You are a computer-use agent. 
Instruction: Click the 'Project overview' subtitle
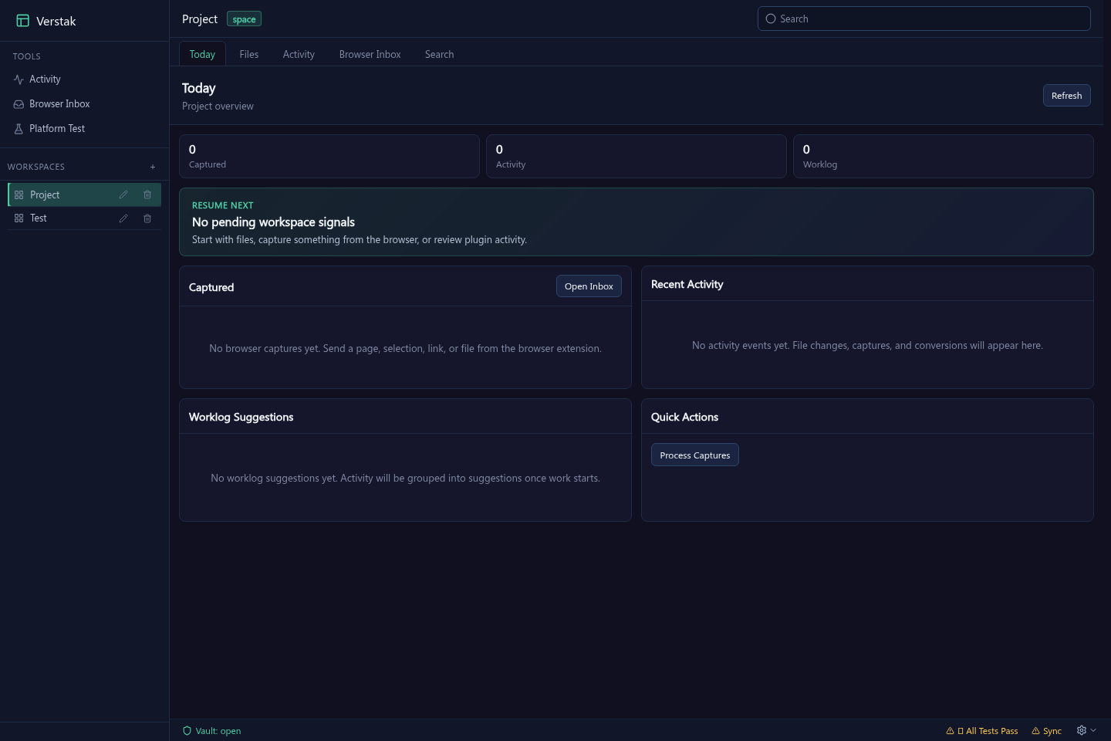point(218,107)
